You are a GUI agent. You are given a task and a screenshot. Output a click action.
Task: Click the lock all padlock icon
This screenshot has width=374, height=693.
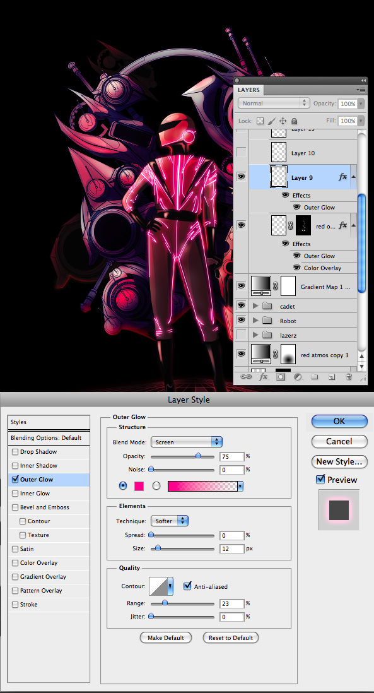click(294, 121)
